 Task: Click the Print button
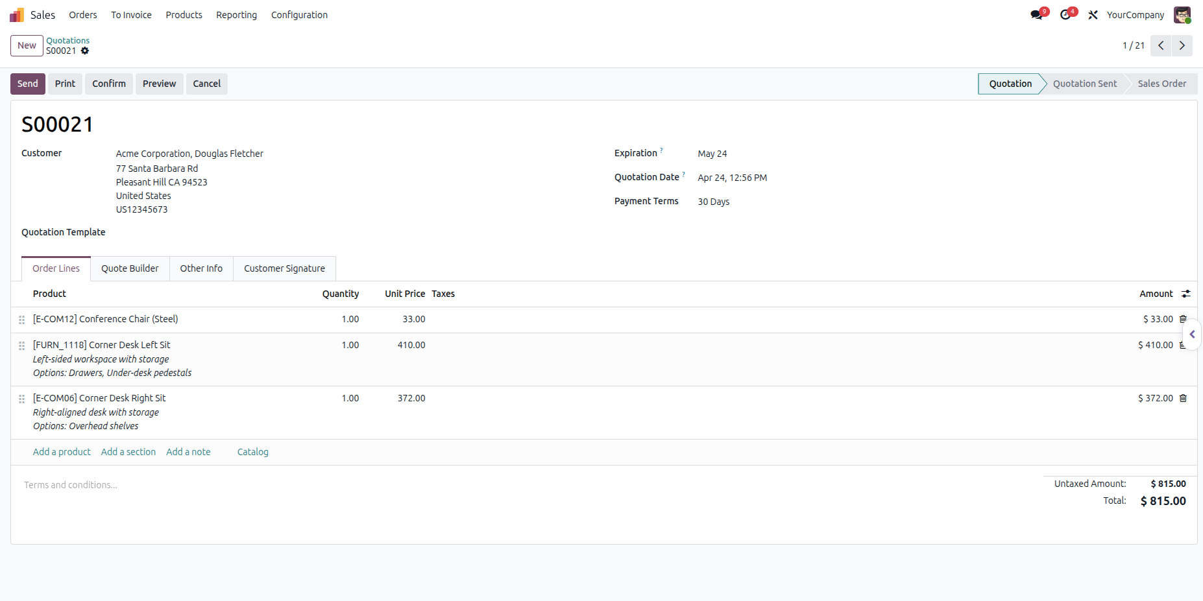pos(65,84)
